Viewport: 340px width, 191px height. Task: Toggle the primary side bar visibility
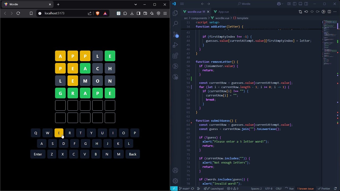coord(295,4)
